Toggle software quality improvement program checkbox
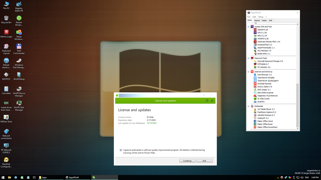321x180 pixels. coord(121,150)
